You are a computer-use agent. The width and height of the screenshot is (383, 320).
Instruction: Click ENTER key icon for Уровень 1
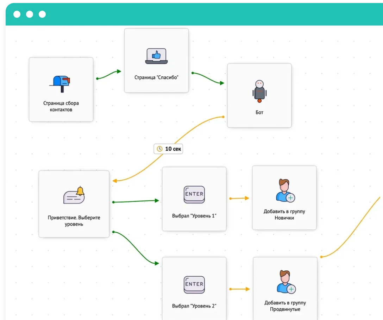click(x=194, y=195)
